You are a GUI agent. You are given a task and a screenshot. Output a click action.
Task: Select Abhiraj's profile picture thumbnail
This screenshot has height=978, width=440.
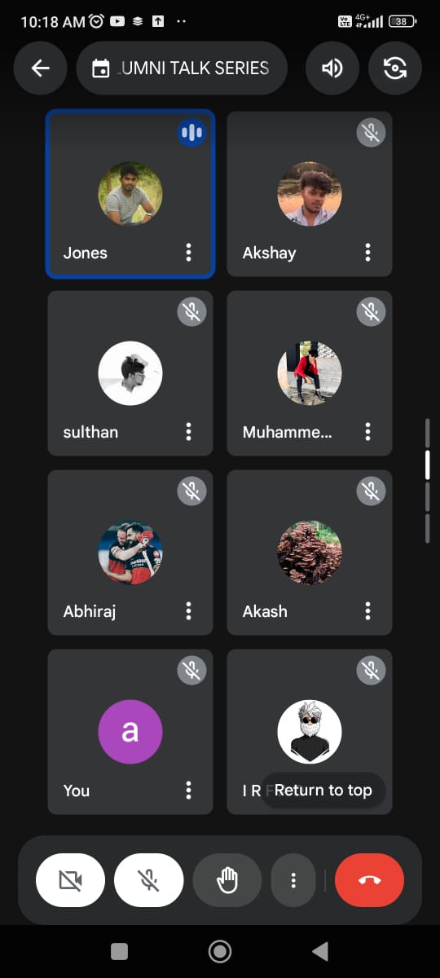point(130,553)
